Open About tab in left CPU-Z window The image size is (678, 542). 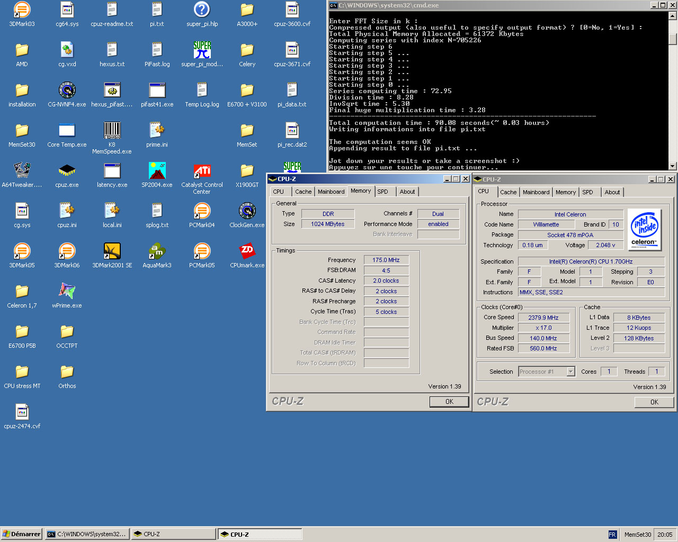(x=407, y=192)
